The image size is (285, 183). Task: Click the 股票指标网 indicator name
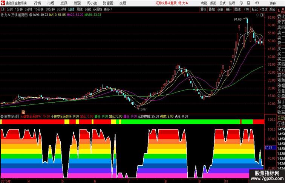point(12,116)
